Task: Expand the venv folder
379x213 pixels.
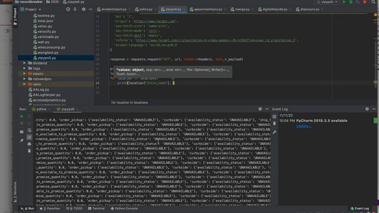Action: (24, 84)
